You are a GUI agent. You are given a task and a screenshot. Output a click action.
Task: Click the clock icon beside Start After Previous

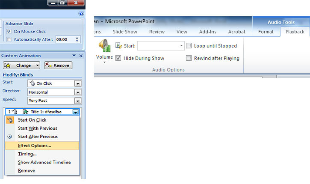click(9, 137)
